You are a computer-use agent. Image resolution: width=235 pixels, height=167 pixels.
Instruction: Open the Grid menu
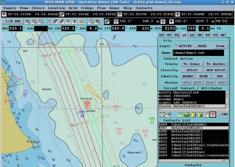point(73,8)
